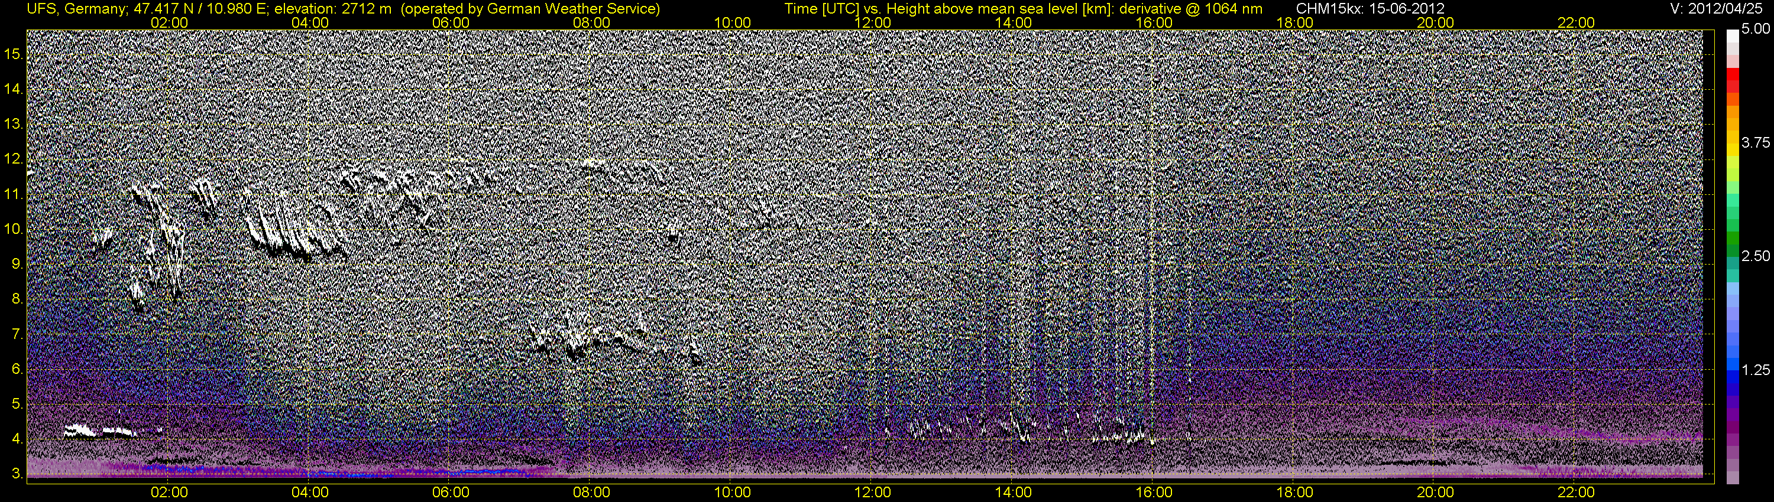Click the height axis label '14.'
This screenshot has width=1774, height=502.
(x=14, y=89)
